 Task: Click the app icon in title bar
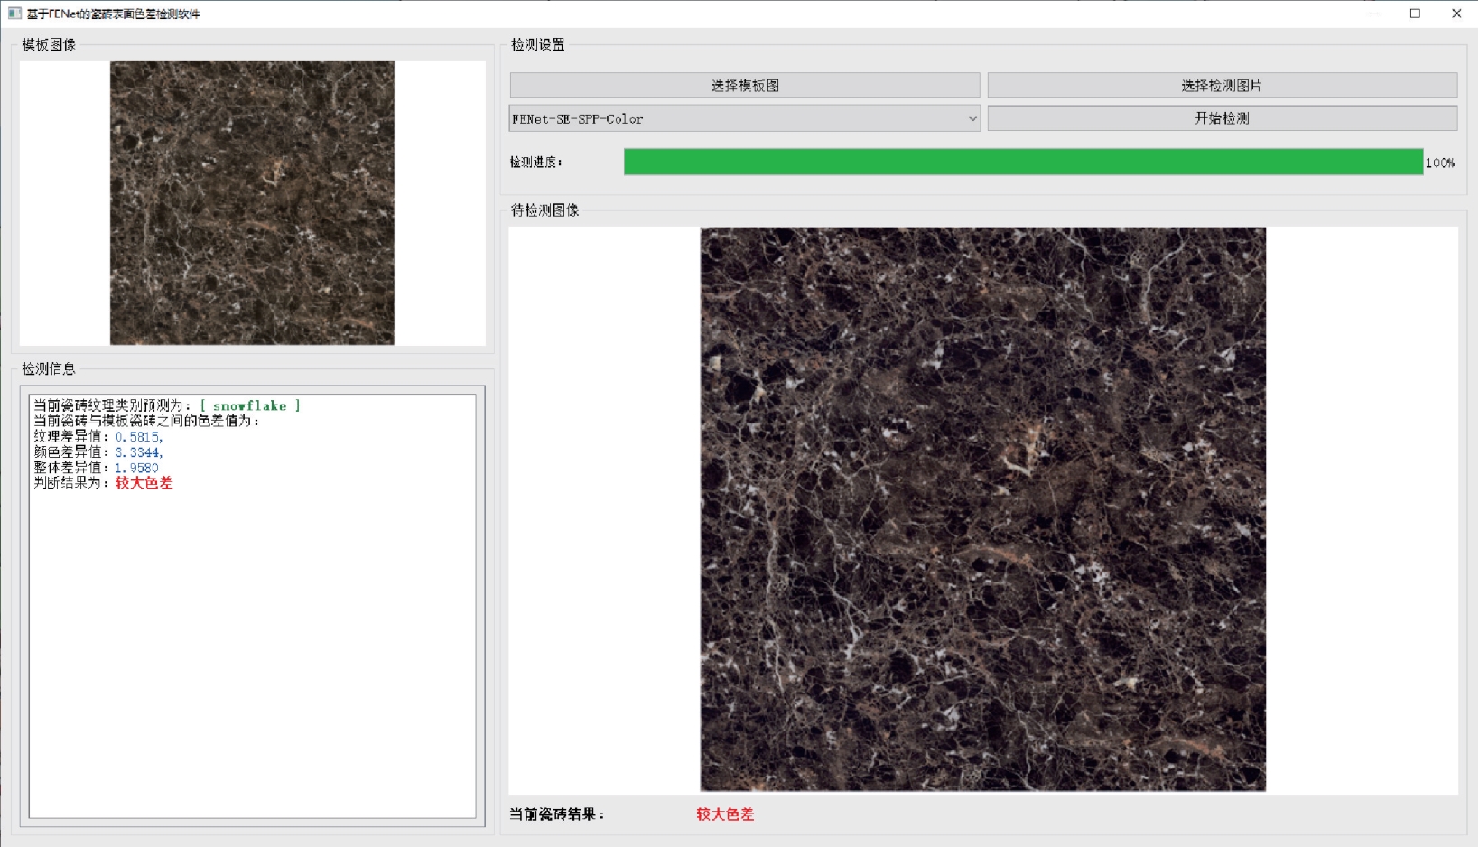(14, 14)
